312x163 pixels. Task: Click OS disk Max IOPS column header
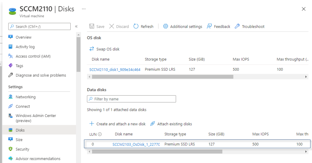241,59
